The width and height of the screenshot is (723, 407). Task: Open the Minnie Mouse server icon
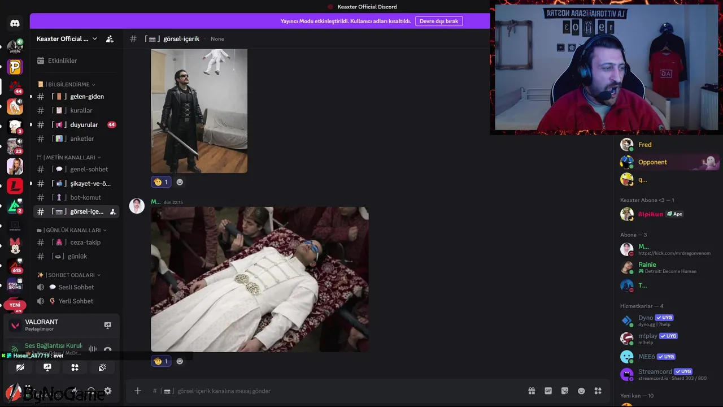pyautogui.click(x=15, y=245)
